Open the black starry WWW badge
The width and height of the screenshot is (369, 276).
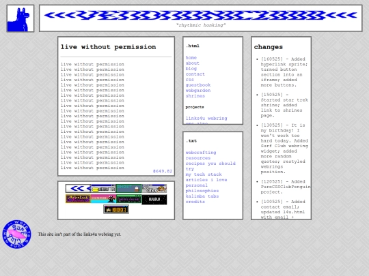click(154, 200)
